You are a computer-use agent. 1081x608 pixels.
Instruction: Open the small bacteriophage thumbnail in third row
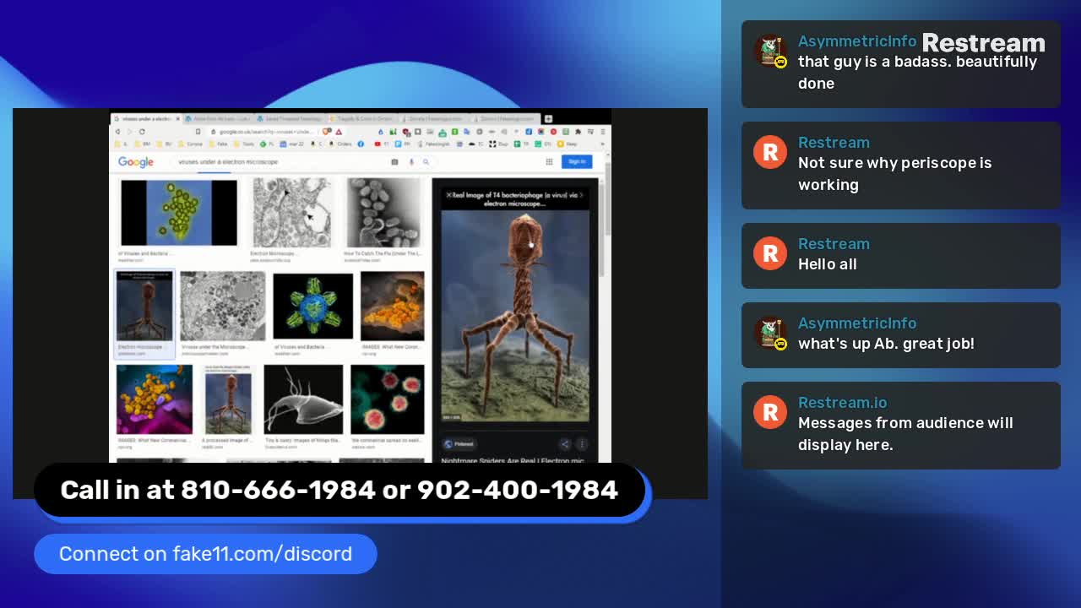point(227,399)
